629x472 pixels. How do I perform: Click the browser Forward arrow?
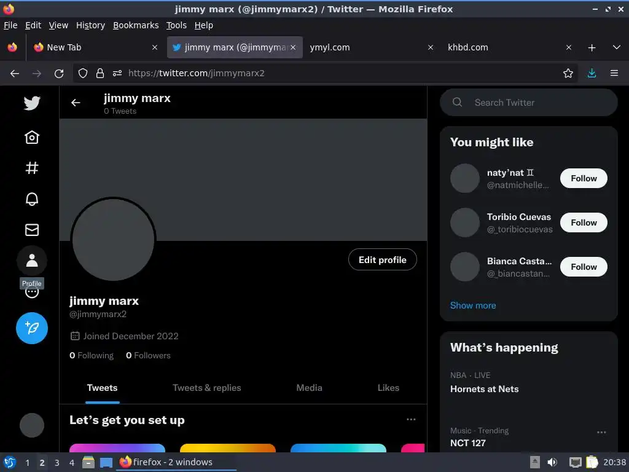36,74
